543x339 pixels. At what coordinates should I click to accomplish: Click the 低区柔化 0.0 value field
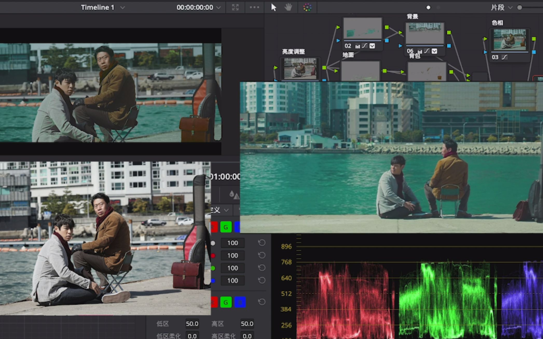pyautogui.click(x=192, y=336)
